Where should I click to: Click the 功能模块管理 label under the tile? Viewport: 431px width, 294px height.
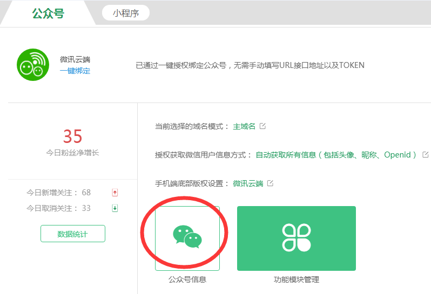(297, 279)
